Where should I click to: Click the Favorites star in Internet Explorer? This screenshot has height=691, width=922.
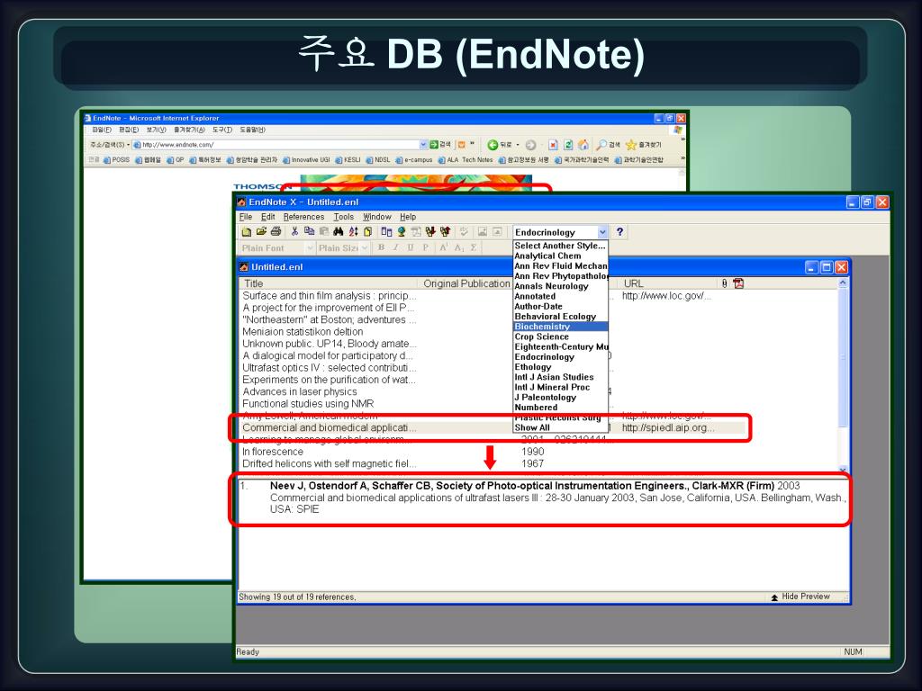(631, 145)
